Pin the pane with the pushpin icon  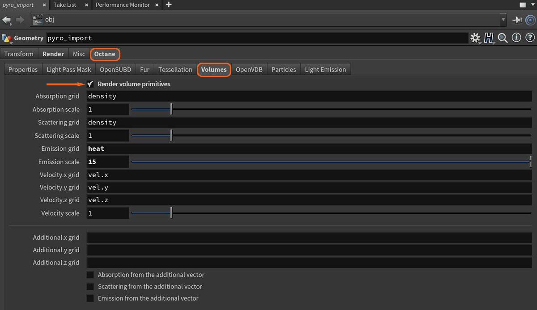point(517,20)
